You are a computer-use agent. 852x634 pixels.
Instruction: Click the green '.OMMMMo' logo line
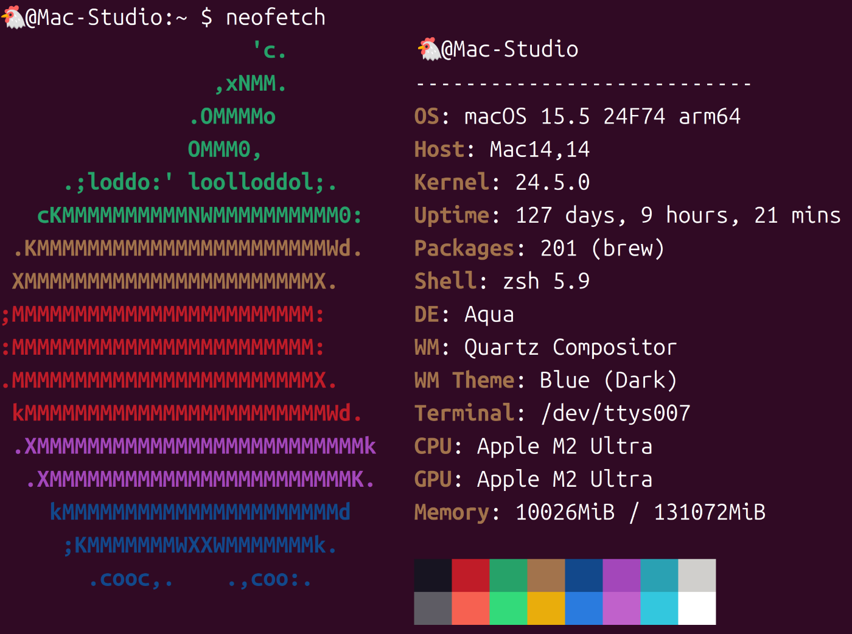pos(232,116)
